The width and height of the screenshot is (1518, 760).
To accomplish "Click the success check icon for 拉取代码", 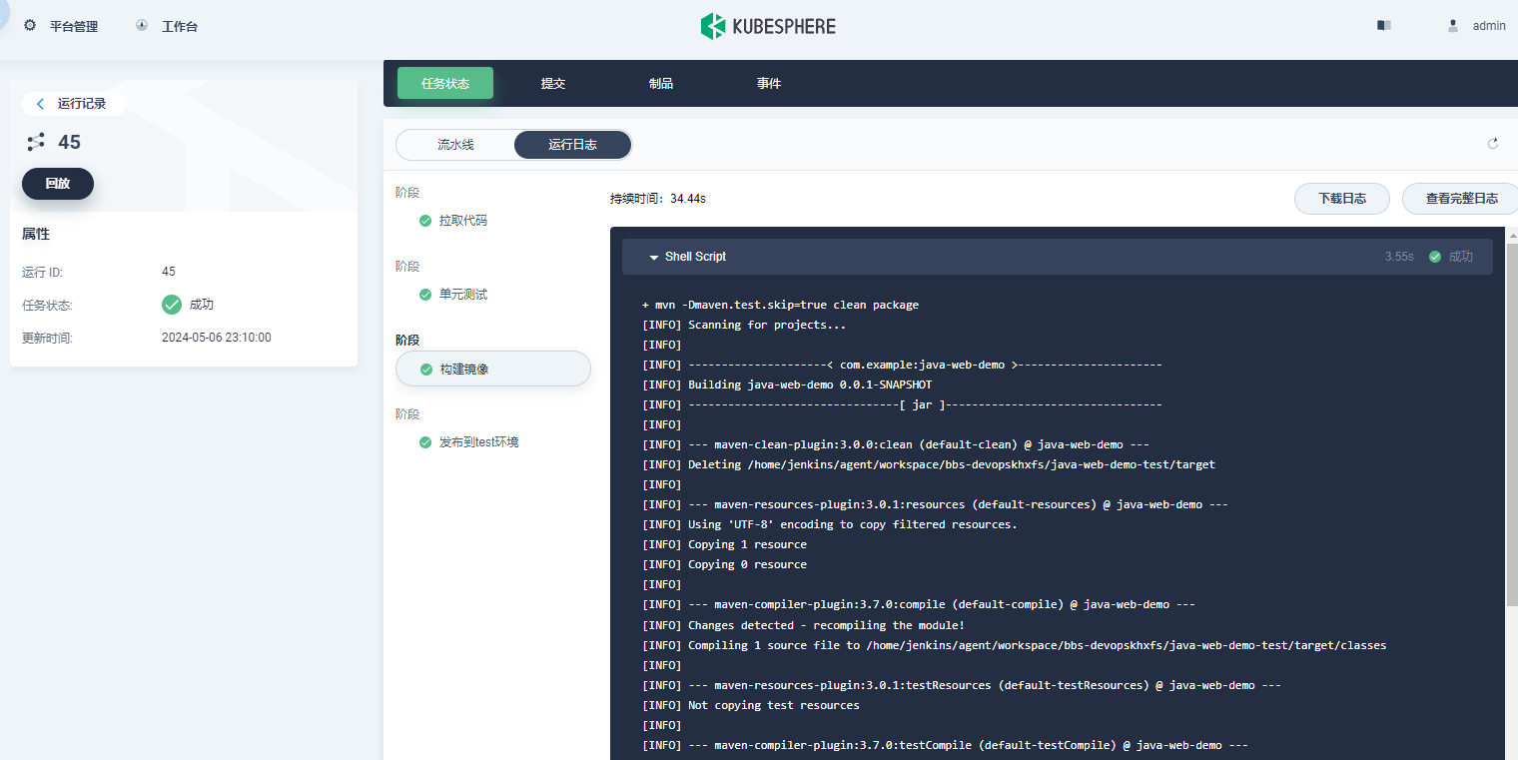I will [425, 221].
